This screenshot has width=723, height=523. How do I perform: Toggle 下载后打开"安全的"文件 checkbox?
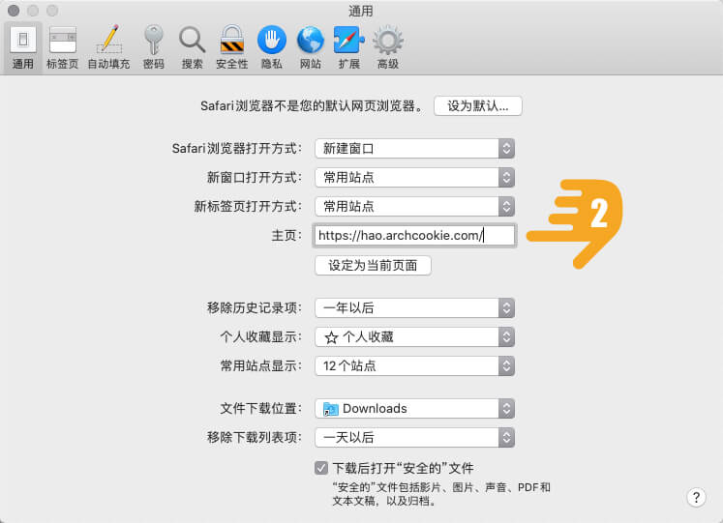point(321,468)
